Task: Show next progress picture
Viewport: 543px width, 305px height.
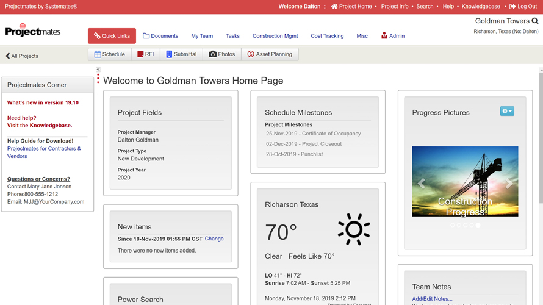Action: [x=509, y=183]
